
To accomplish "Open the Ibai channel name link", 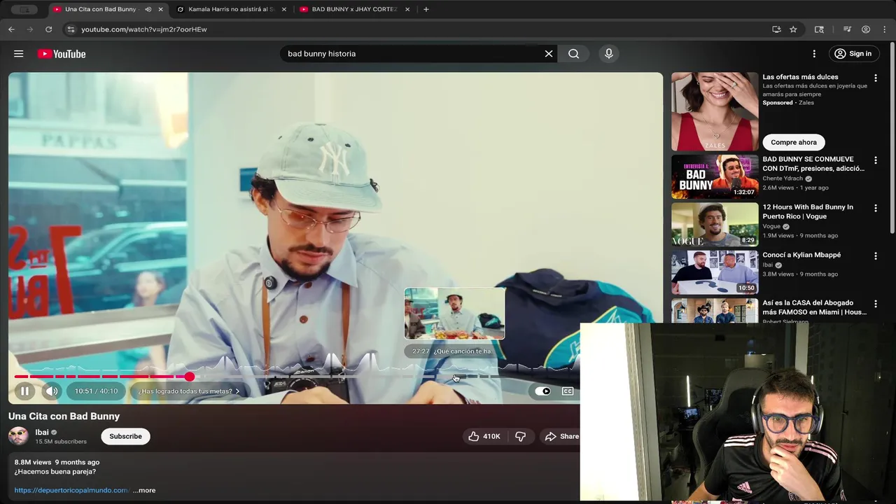I will click(x=42, y=432).
